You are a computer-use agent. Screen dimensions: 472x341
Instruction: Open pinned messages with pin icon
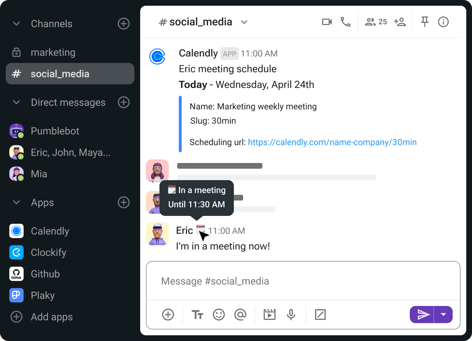[425, 22]
